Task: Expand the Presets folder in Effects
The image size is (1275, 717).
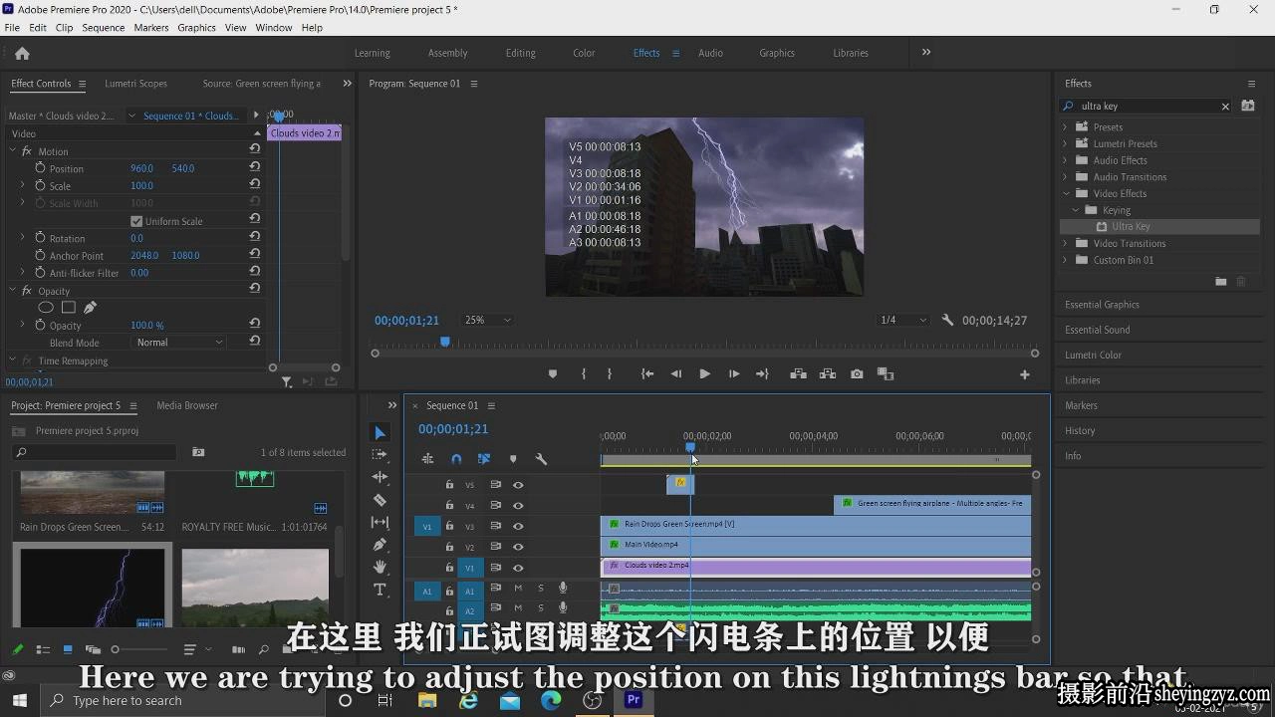Action: pyautogui.click(x=1065, y=127)
